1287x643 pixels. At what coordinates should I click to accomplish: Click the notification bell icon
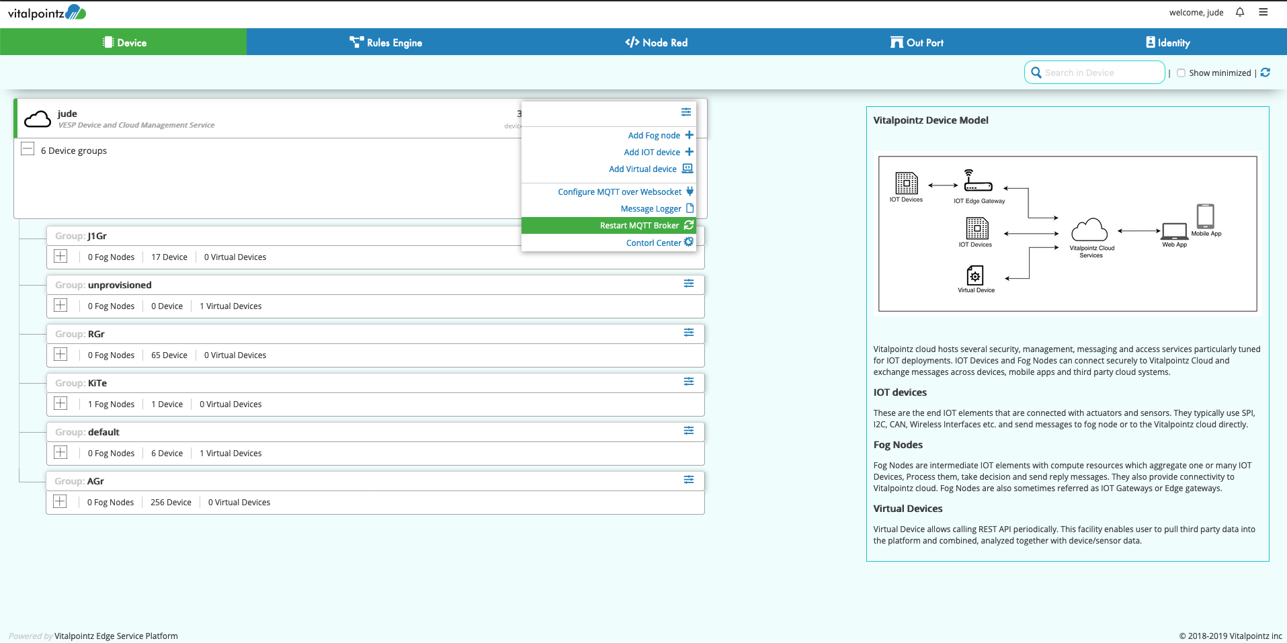click(1240, 12)
